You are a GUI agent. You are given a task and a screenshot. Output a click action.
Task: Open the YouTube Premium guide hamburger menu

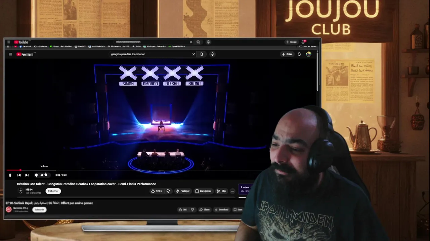(10, 54)
